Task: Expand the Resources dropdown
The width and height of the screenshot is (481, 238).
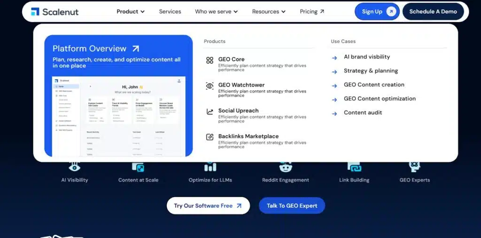Action: [269, 11]
